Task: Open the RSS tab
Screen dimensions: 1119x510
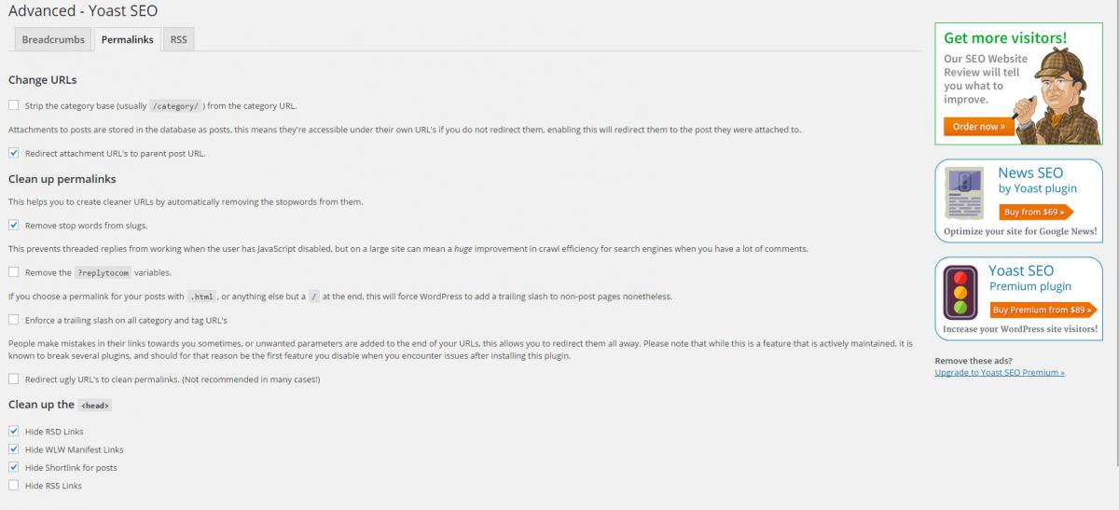Action: click(x=178, y=40)
